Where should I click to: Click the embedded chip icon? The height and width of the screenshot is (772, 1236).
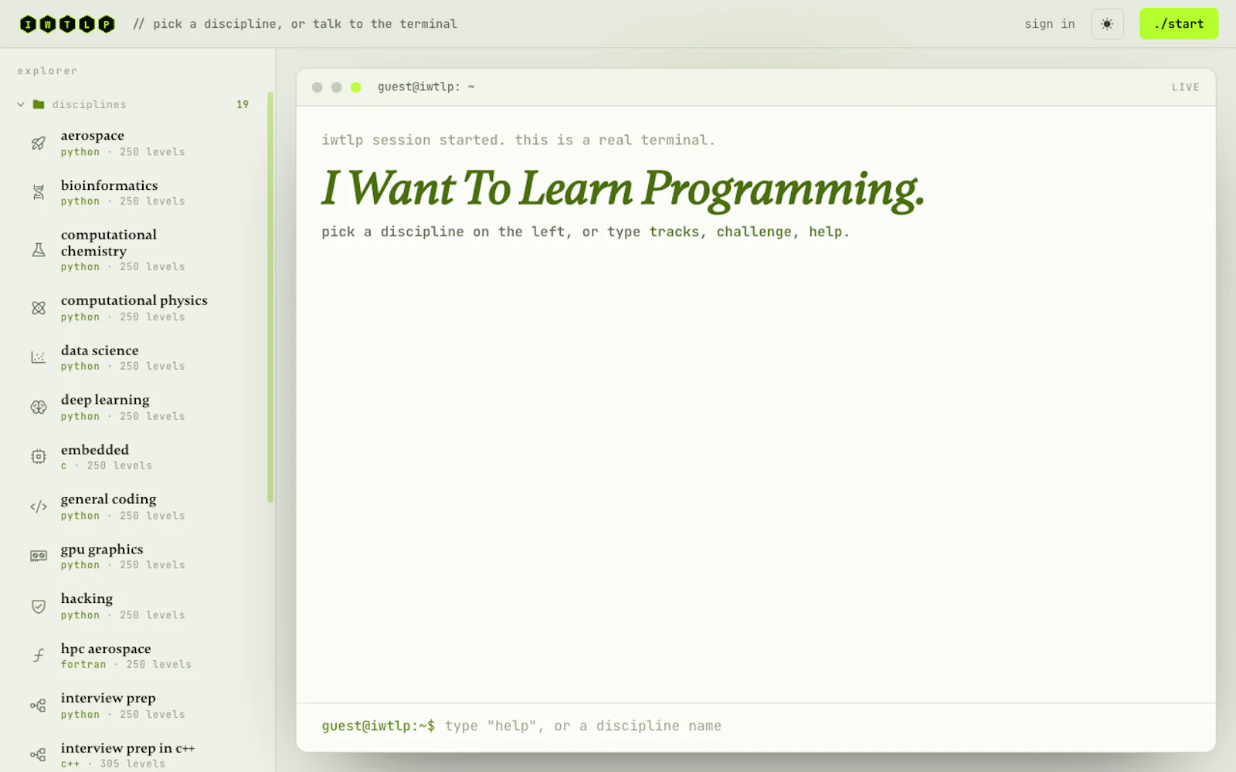[39, 457]
